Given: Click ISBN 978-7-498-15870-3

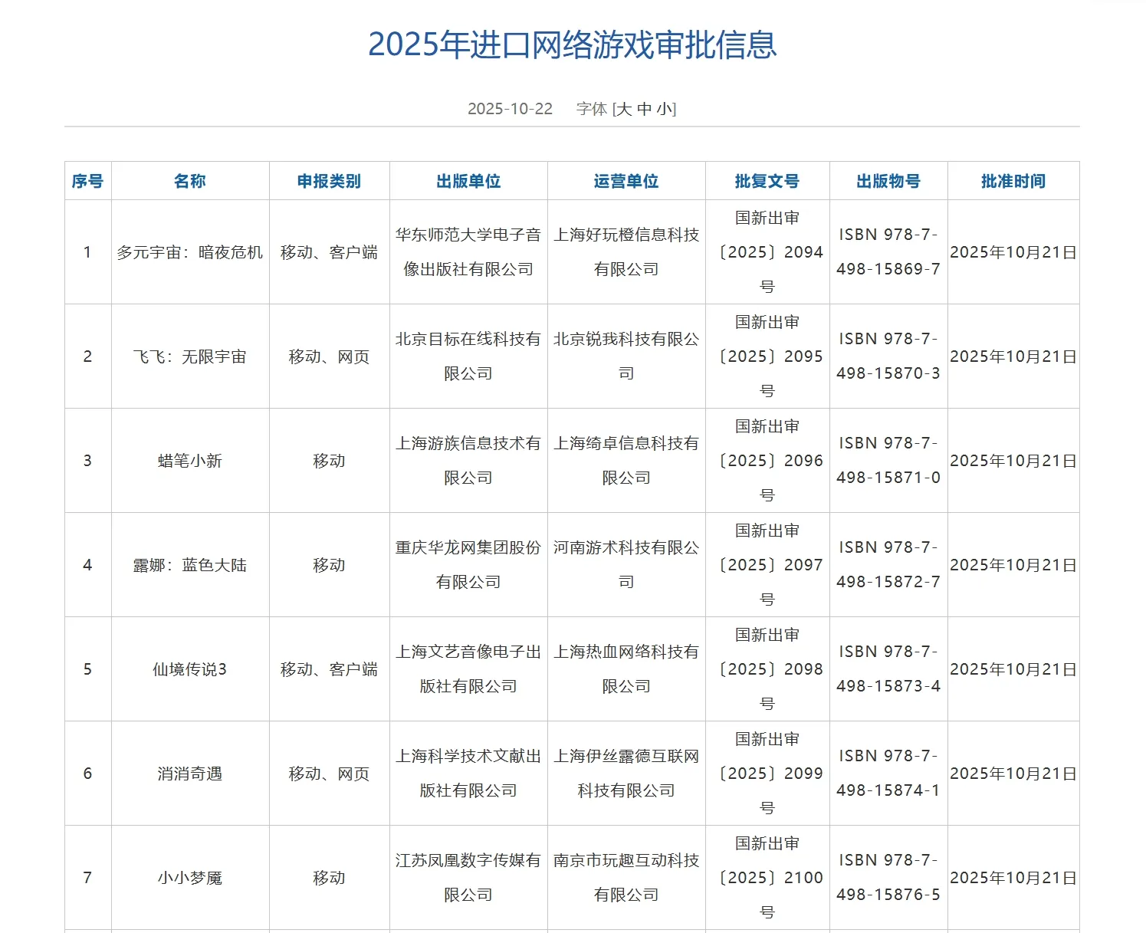Looking at the screenshot, I should pyautogui.click(x=888, y=356).
